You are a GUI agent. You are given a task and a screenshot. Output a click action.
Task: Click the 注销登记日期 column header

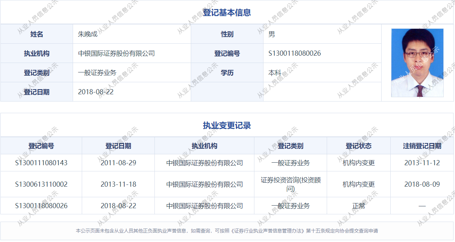click(x=422, y=146)
